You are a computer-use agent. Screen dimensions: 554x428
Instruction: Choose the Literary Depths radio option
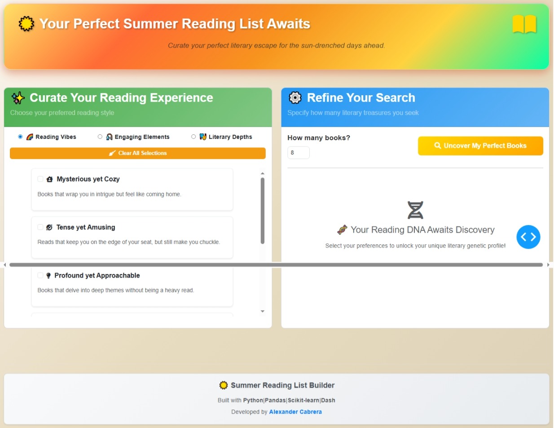[x=193, y=137]
